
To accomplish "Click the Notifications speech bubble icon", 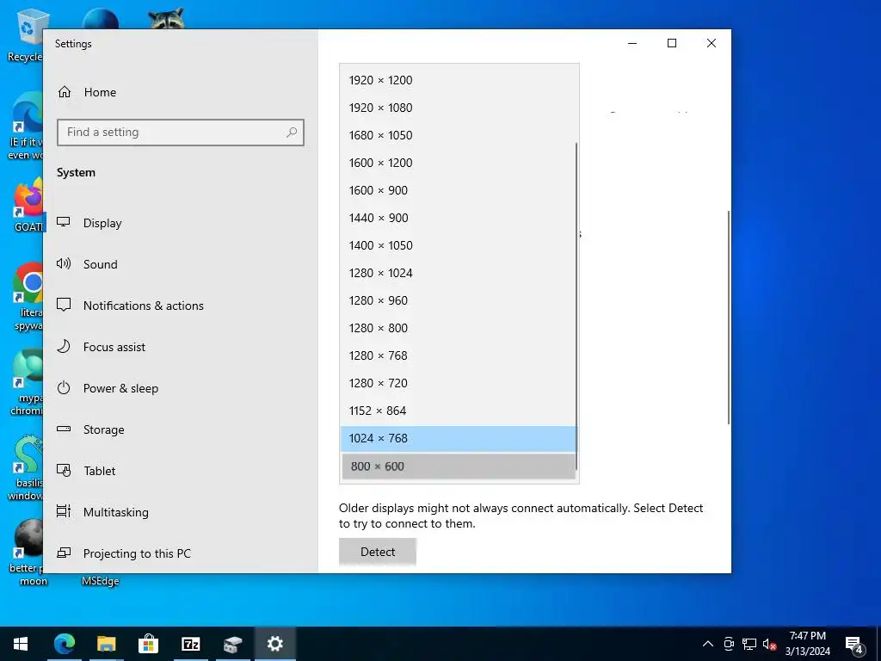I will pos(64,305).
